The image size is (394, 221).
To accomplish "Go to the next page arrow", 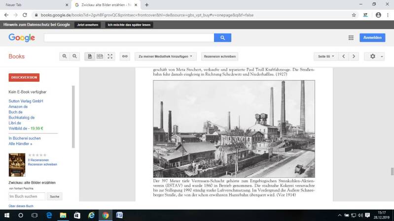I will click(354, 57).
